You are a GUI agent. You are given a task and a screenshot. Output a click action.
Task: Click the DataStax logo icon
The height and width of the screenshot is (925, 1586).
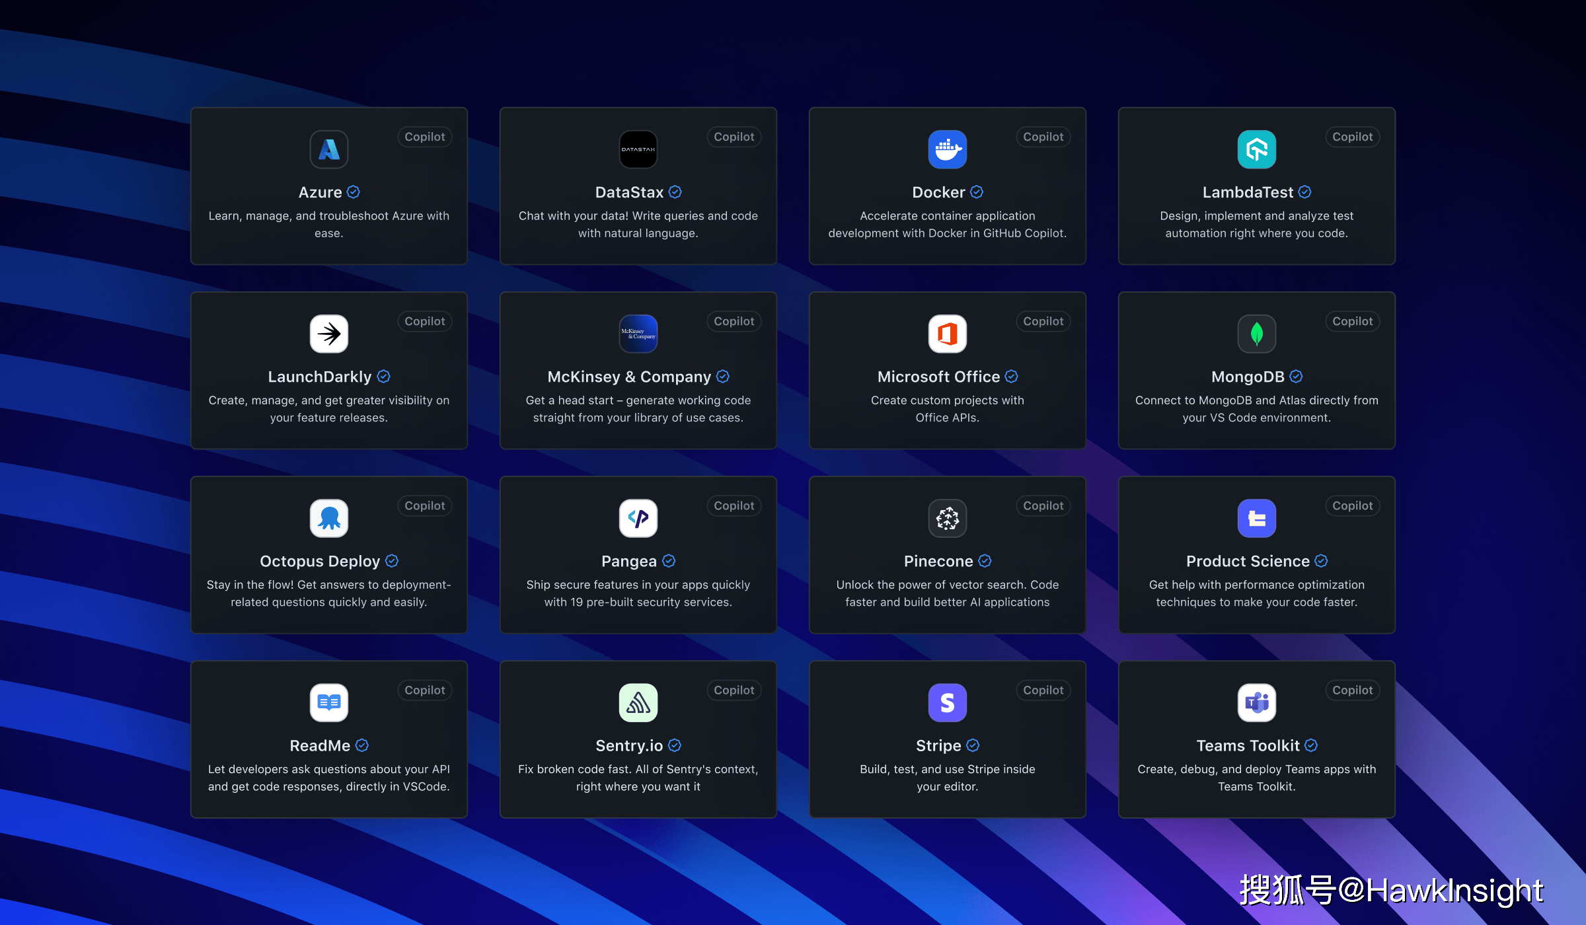coord(638,149)
